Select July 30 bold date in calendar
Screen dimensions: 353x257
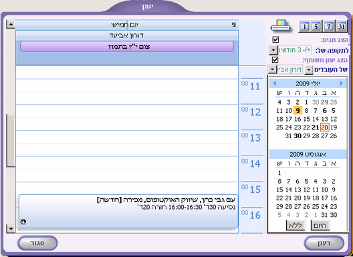[x=298, y=136]
